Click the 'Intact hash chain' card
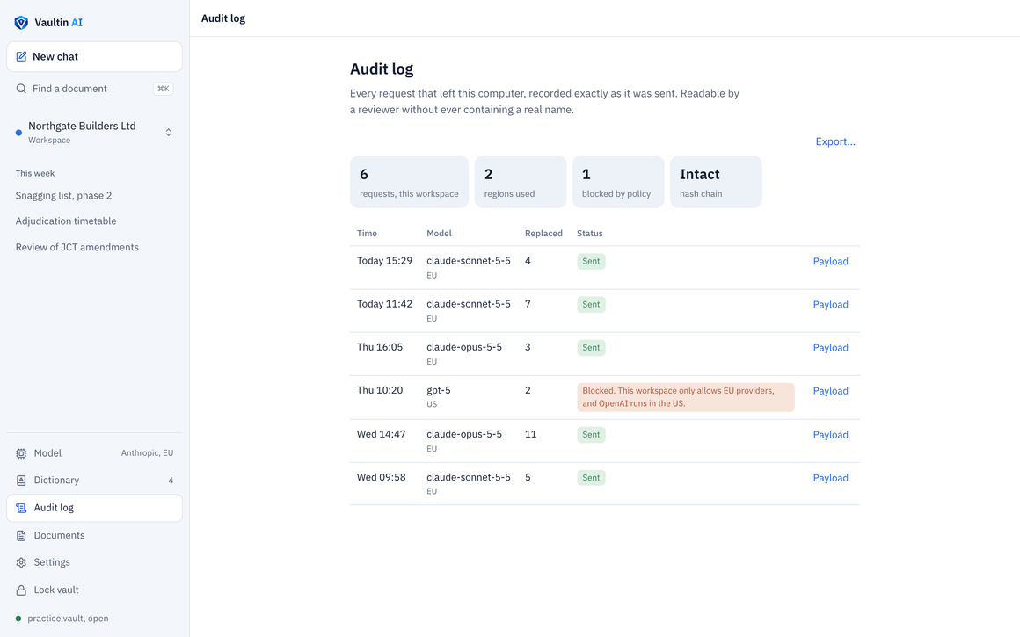Image resolution: width=1020 pixels, height=637 pixels. pos(716,182)
